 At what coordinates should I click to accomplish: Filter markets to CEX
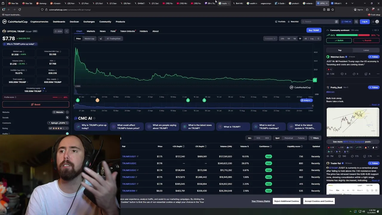pyautogui.click(x=258, y=138)
